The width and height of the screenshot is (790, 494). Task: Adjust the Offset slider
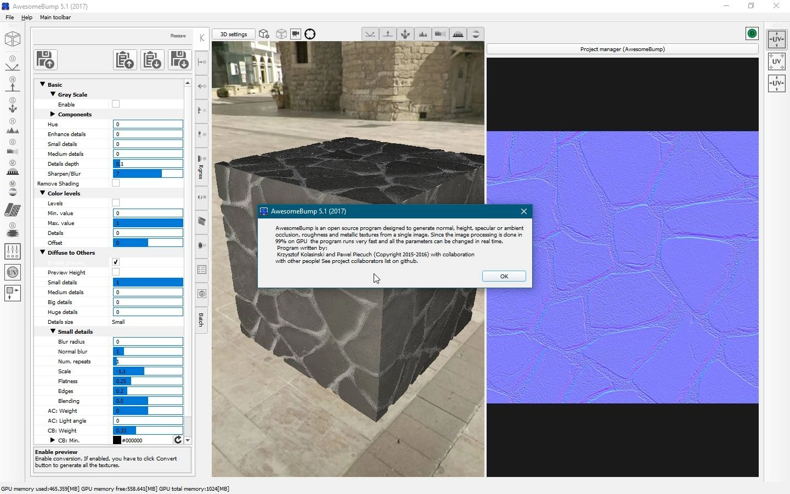click(148, 243)
